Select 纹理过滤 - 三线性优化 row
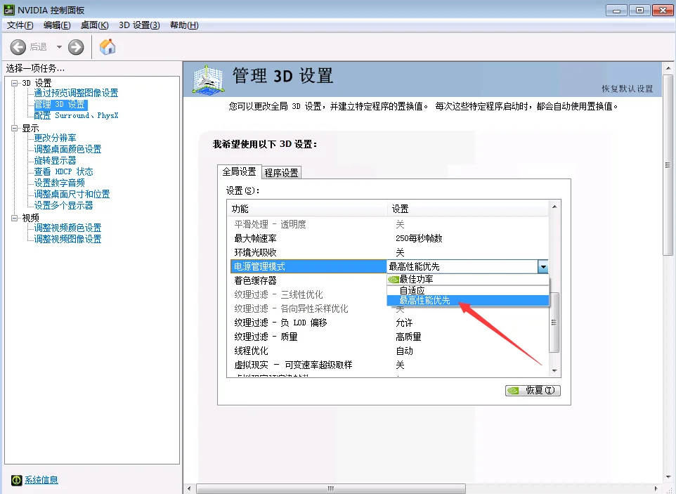Image resolution: width=676 pixels, height=494 pixels. tap(308, 295)
